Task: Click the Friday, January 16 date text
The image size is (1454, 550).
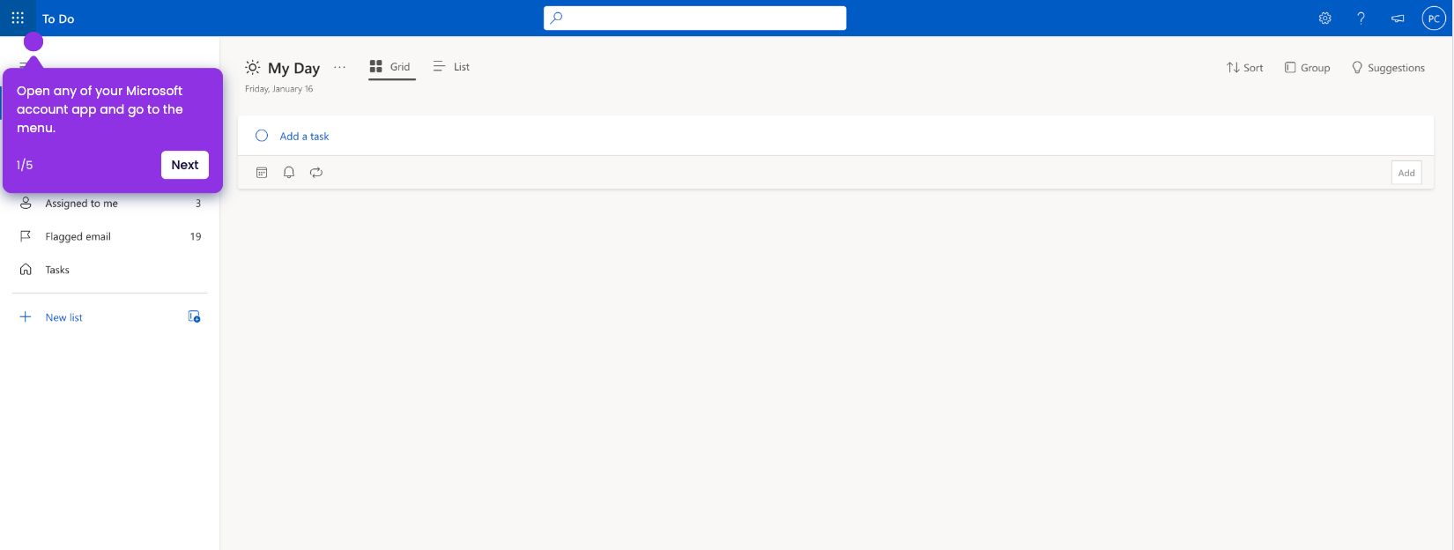Action: click(x=279, y=89)
